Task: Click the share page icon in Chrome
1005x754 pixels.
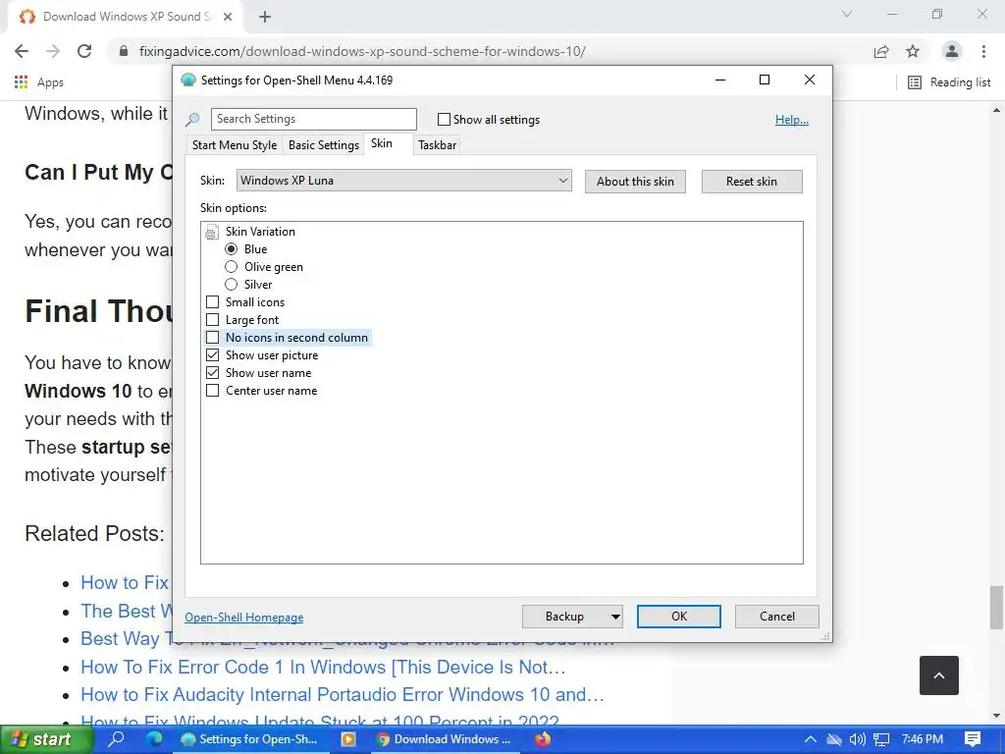Action: tap(881, 51)
